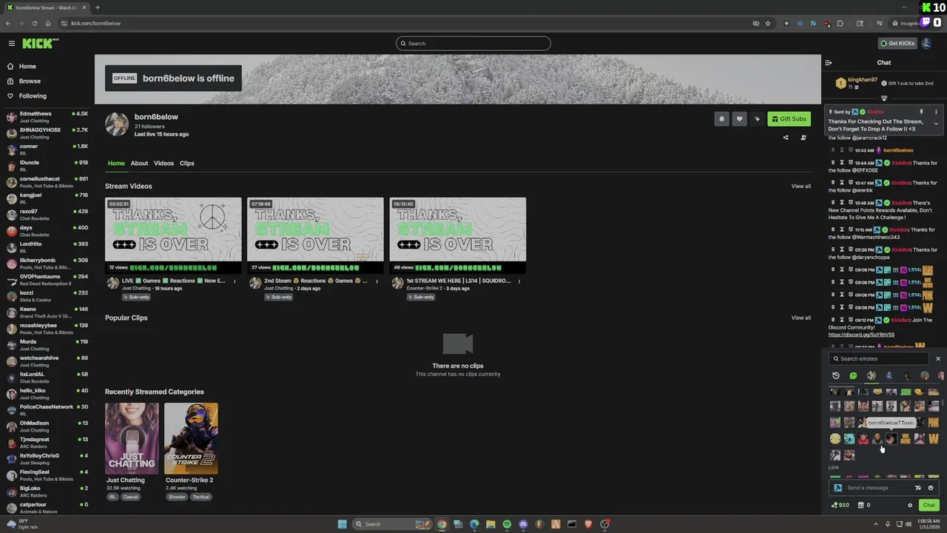The image size is (947, 533).
Task: Open the 07:18:49 stream video thumbnail
Action: coord(315,235)
